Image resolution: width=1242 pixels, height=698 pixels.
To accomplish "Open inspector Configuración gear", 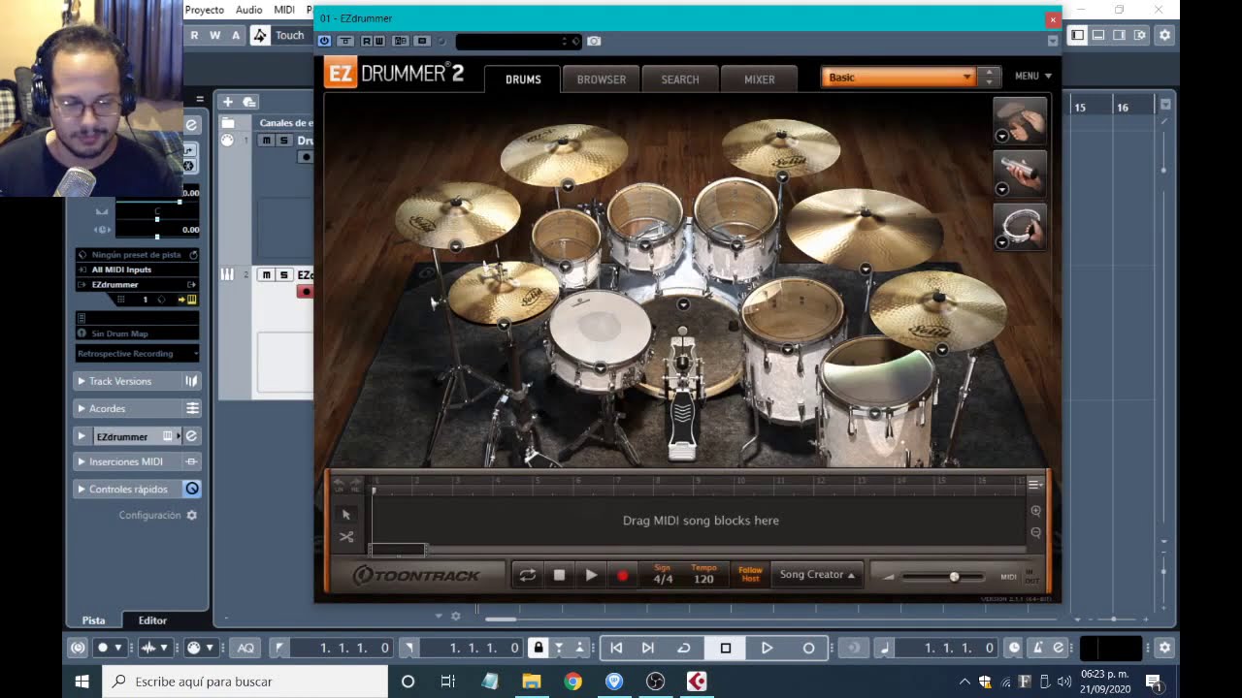I will click(x=191, y=515).
